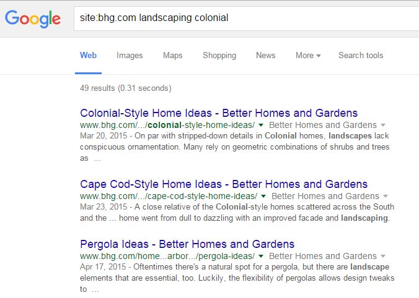The height and width of the screenshot is (298, 419).
Task: Open the Maps tab
Action: (x=172, y=55)
